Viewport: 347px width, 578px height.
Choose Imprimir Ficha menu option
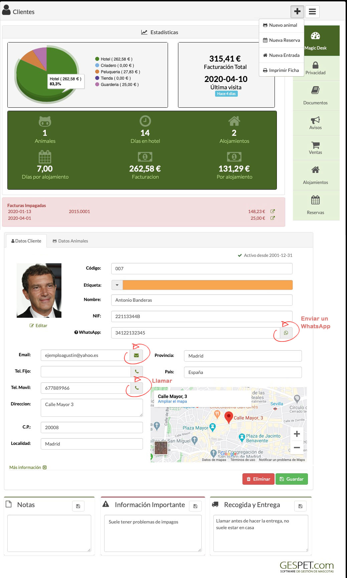(281, 70)
